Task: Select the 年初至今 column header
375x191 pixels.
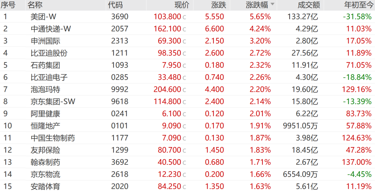Action: pyautogui.click(x=358, y=5)
